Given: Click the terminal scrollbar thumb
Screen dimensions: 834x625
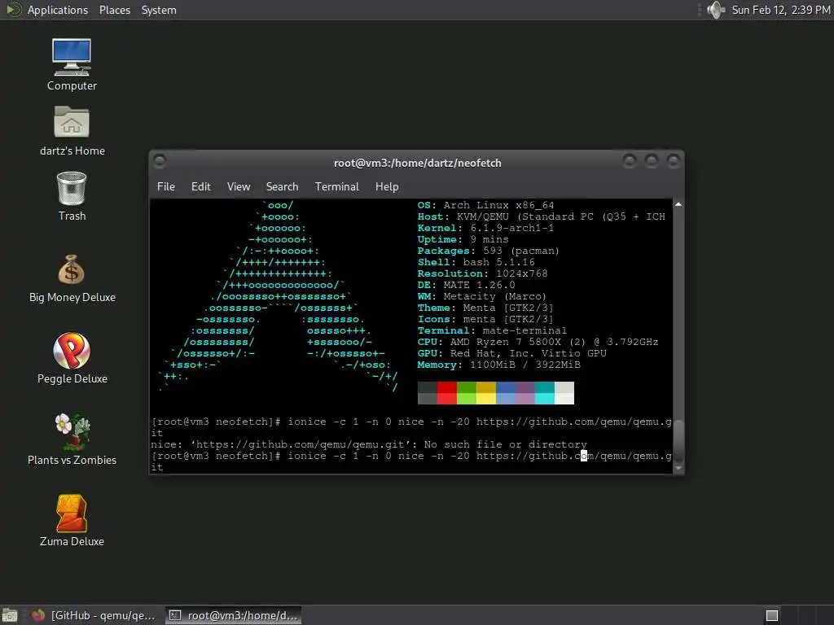Looking at the screenshot, I should pos(678,439).
